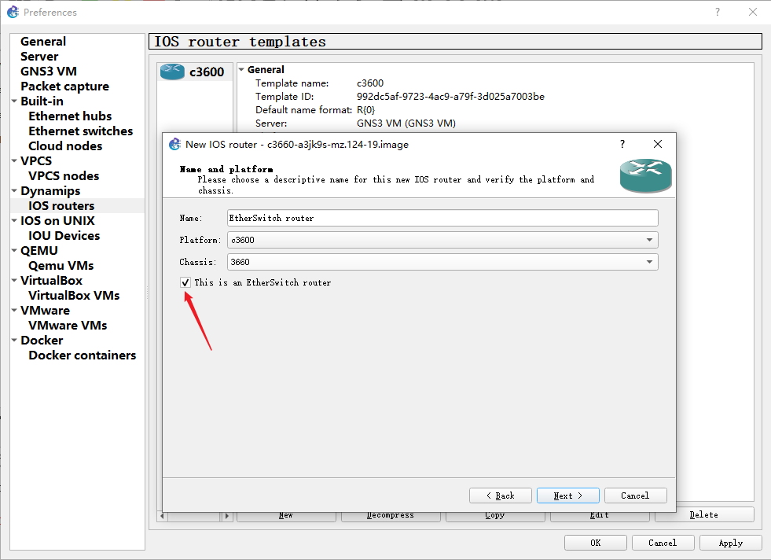Collapse the VMware tree node
The image size is (771, 560).
[14, 311]
